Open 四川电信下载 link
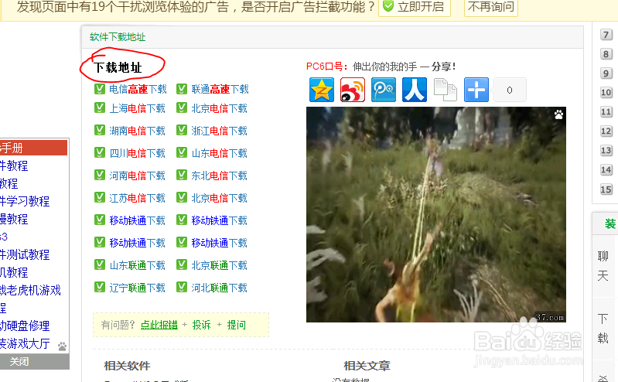 (x=137, y=153)
